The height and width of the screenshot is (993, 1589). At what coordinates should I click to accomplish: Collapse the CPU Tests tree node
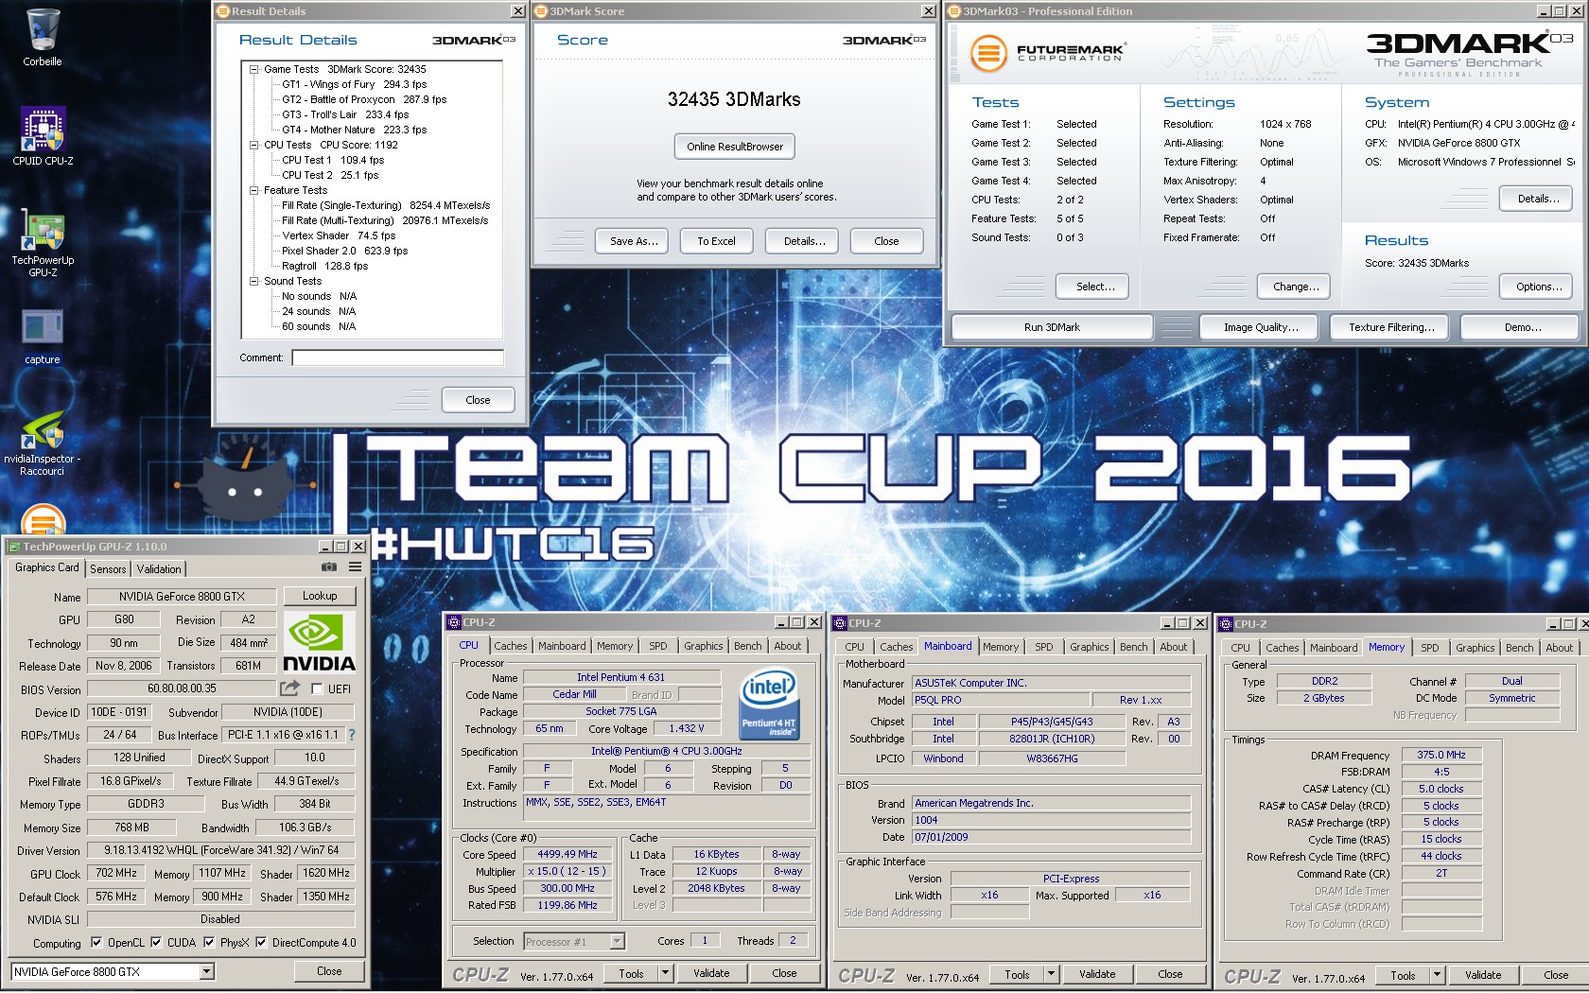(x=253, y=145)
